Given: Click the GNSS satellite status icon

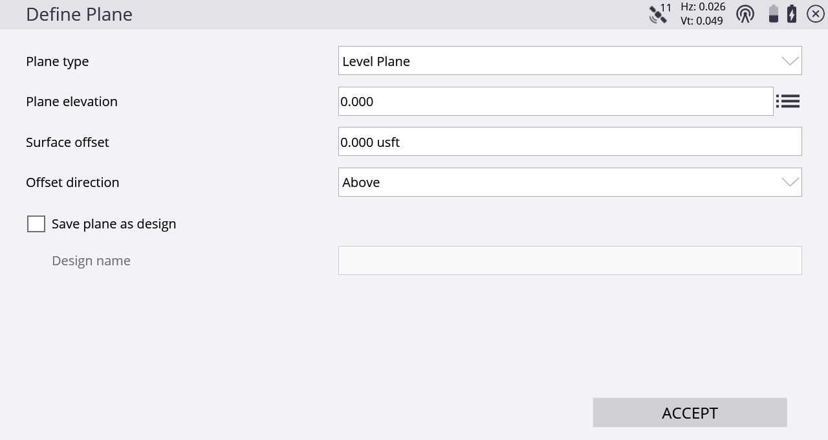Looking at the screenshot, I should [x=657, y=15].
